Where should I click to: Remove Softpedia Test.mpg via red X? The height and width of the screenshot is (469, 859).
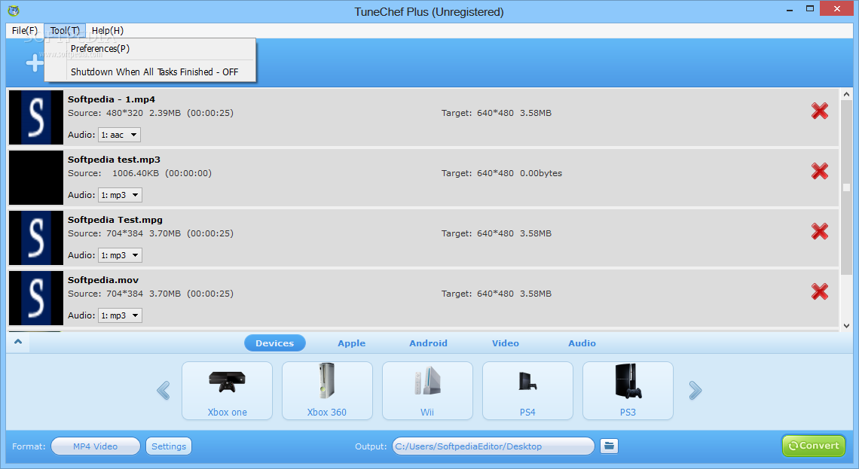click(x=820, y=232)
